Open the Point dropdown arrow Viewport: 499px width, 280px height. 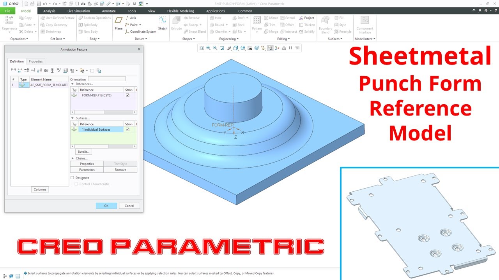tap(140, 25)
